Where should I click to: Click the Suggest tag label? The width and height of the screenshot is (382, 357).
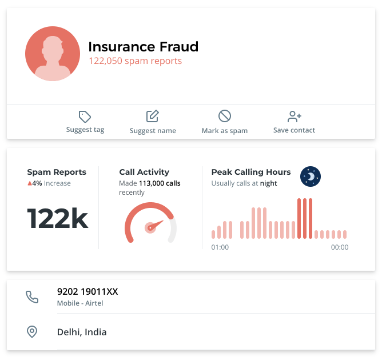85,130
